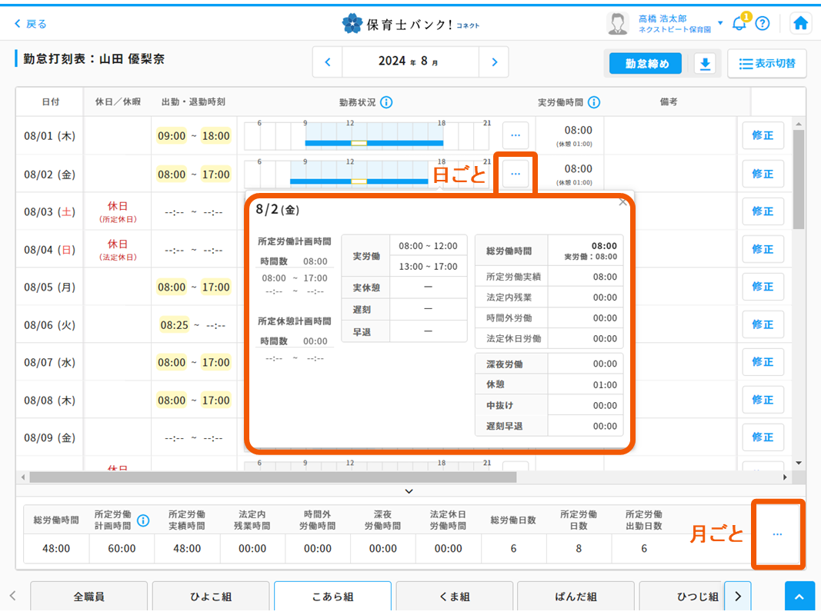Click the blue scroll-to-top arrow button
Image resolution: width=821 pixels, height=615 pixels.
[799, 596]
